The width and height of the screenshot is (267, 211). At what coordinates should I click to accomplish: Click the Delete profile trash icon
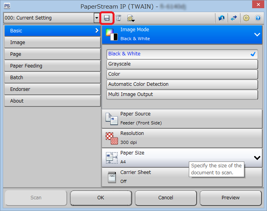pos(118,18)
